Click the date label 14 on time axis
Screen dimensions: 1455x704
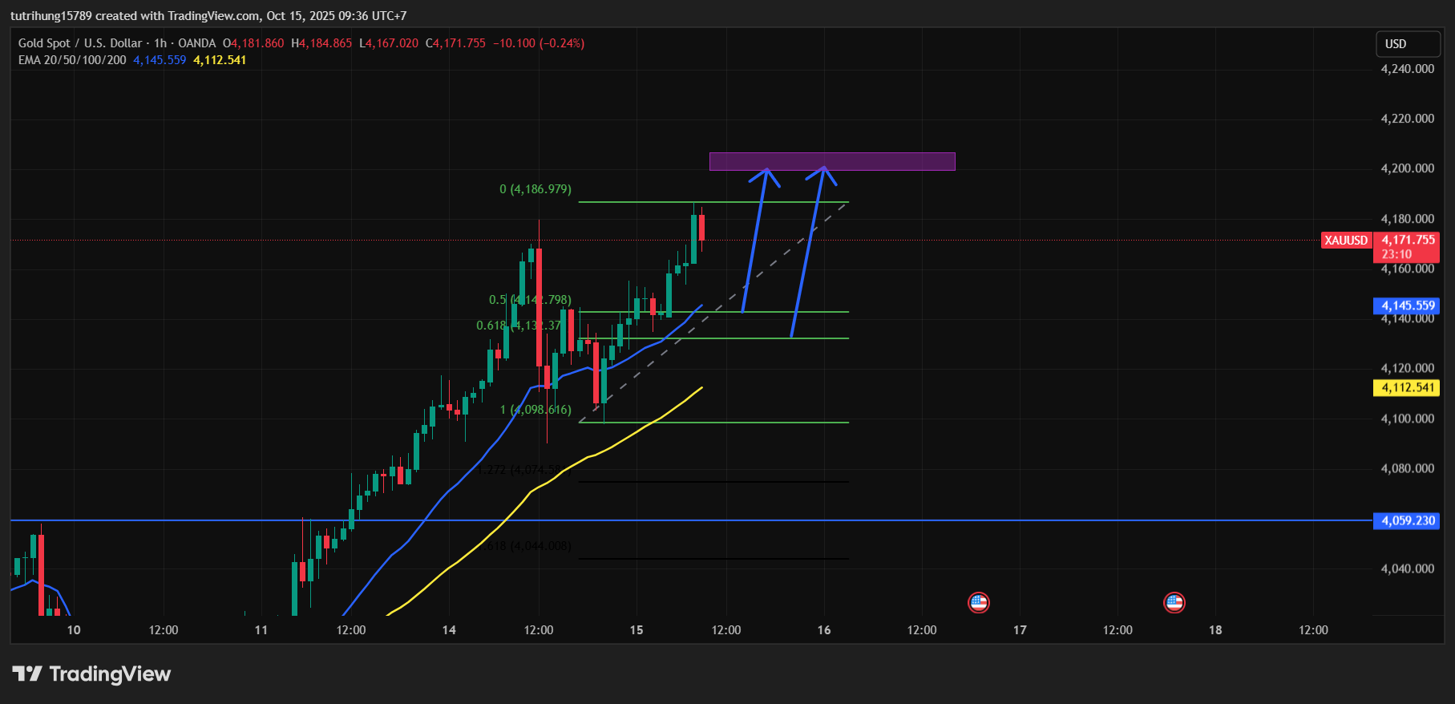449,630
